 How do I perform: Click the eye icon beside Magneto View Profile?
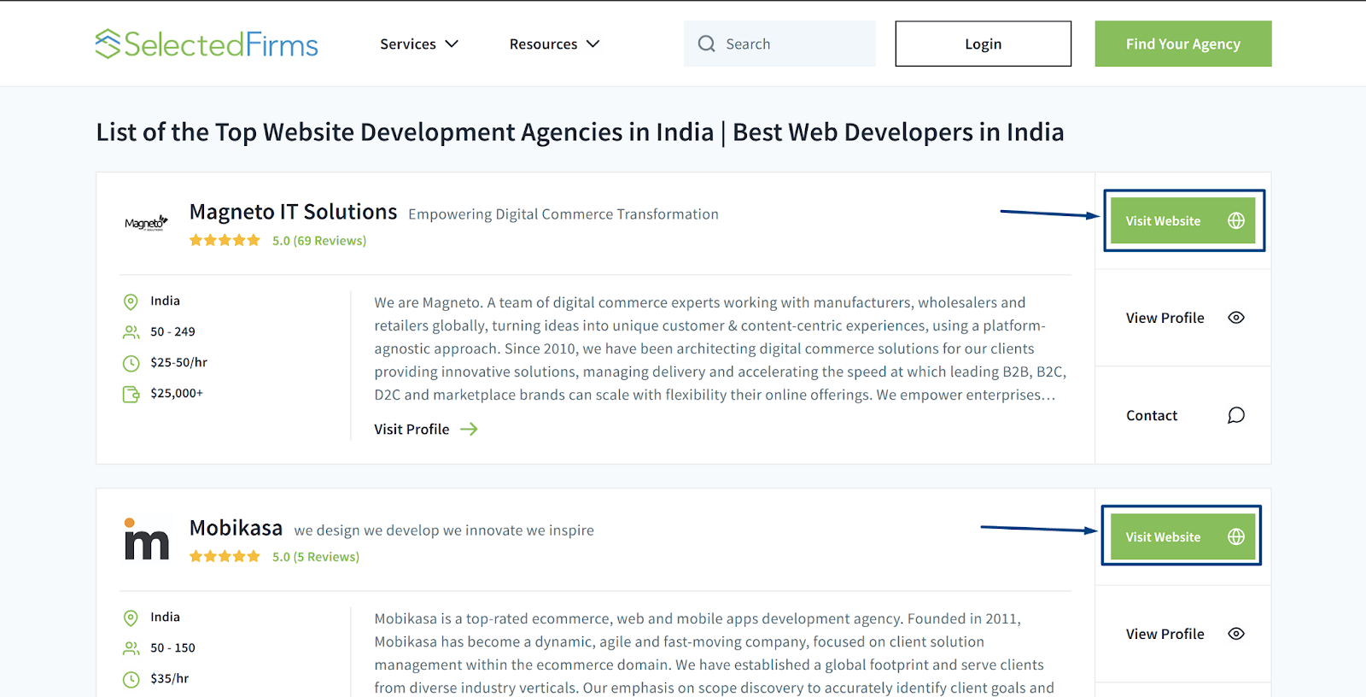point(1236,318)
